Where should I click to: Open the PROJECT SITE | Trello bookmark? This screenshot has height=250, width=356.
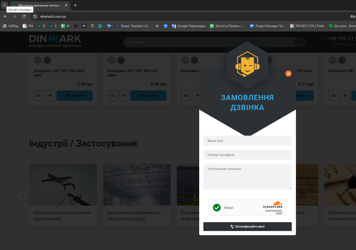(x=307, y=26)
